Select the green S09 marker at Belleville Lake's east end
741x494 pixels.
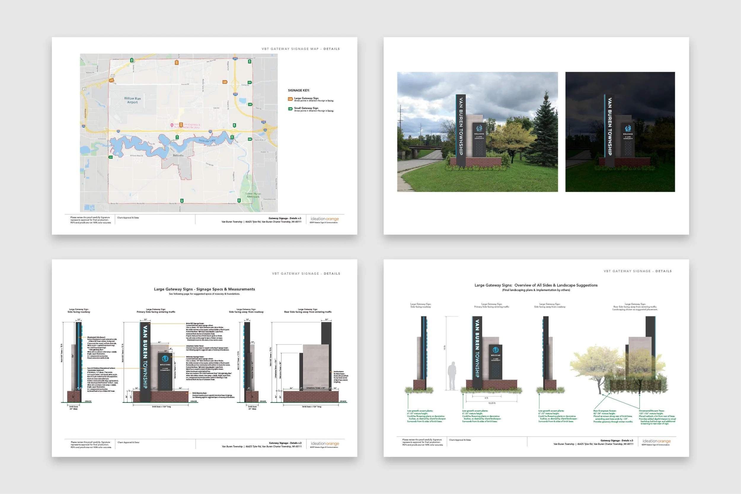(232, 138)
